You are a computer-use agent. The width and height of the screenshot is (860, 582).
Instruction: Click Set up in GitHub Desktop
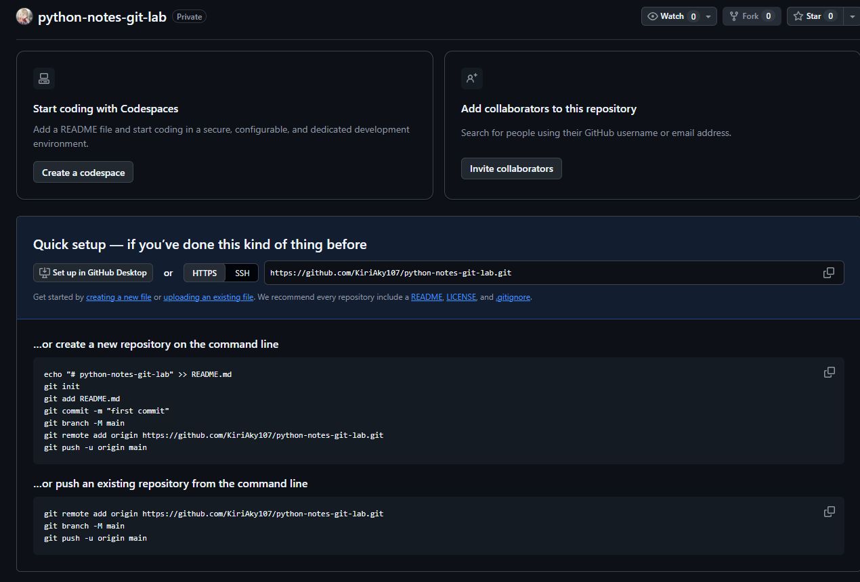coord(93,273)
